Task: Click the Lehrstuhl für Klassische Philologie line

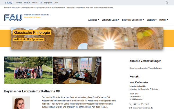Action: tap(144, 89)
